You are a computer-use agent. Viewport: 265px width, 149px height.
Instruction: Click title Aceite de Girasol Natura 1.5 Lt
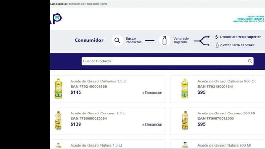coord(96,145)
